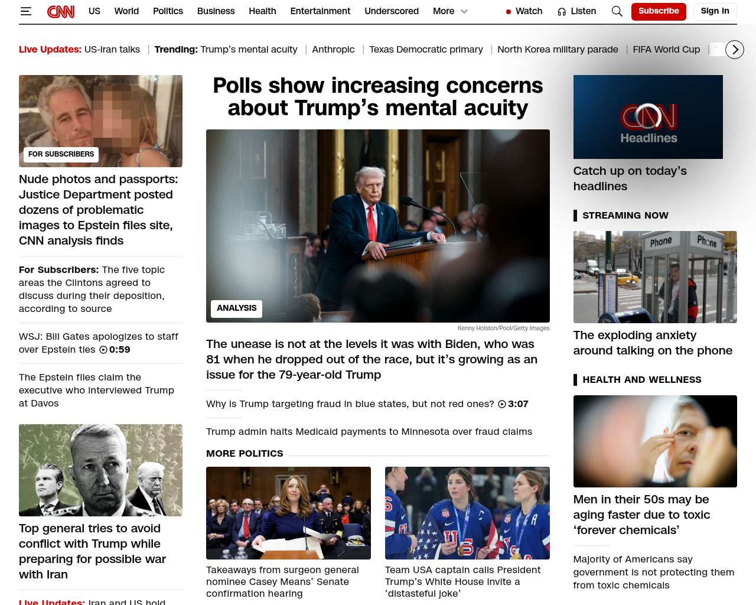Click the red live Watch dot
Viewport: 756px width, 605px height.
tap(508, 12)
